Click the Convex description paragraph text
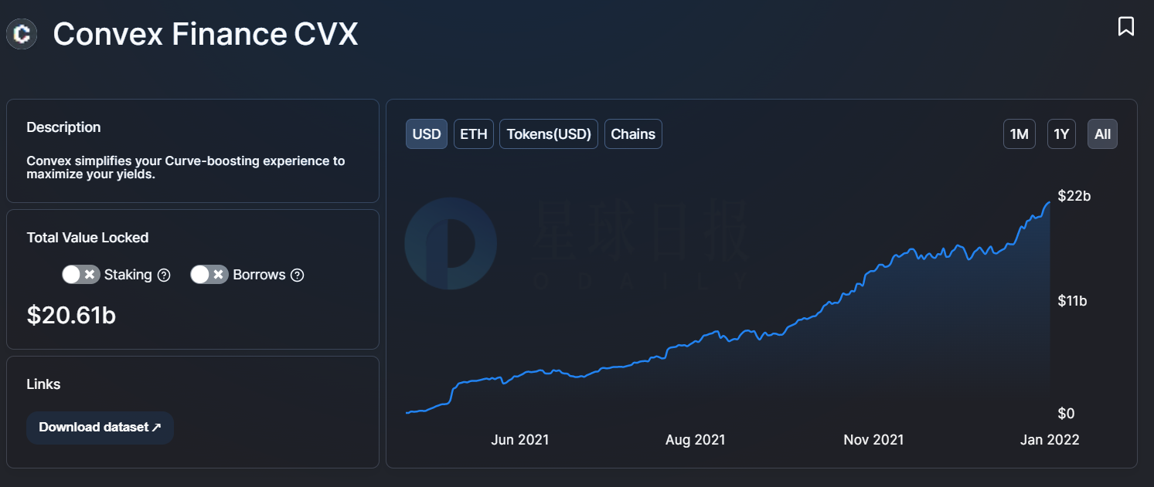The image size is (1154, 487). coord(186,167)
